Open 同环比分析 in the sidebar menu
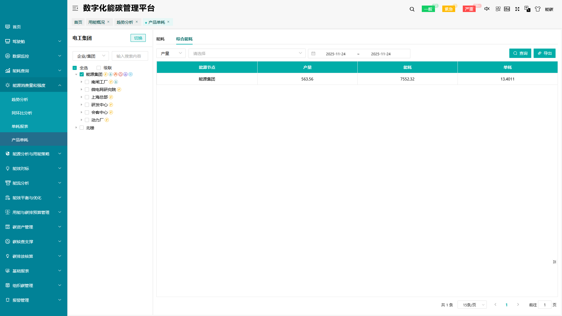This screenshot has height=316, width=562. [22, 113]
